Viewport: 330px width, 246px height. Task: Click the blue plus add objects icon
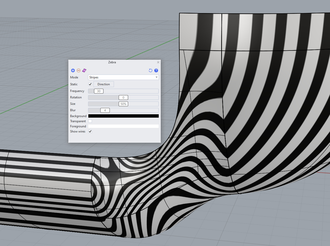pos(73,70)
